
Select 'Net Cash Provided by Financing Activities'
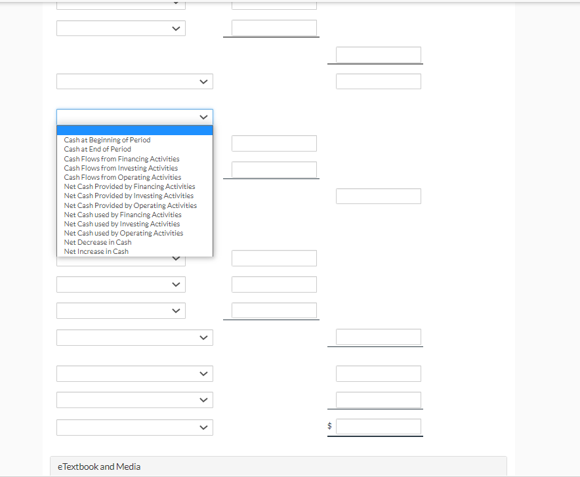click(x=135, y=186)
